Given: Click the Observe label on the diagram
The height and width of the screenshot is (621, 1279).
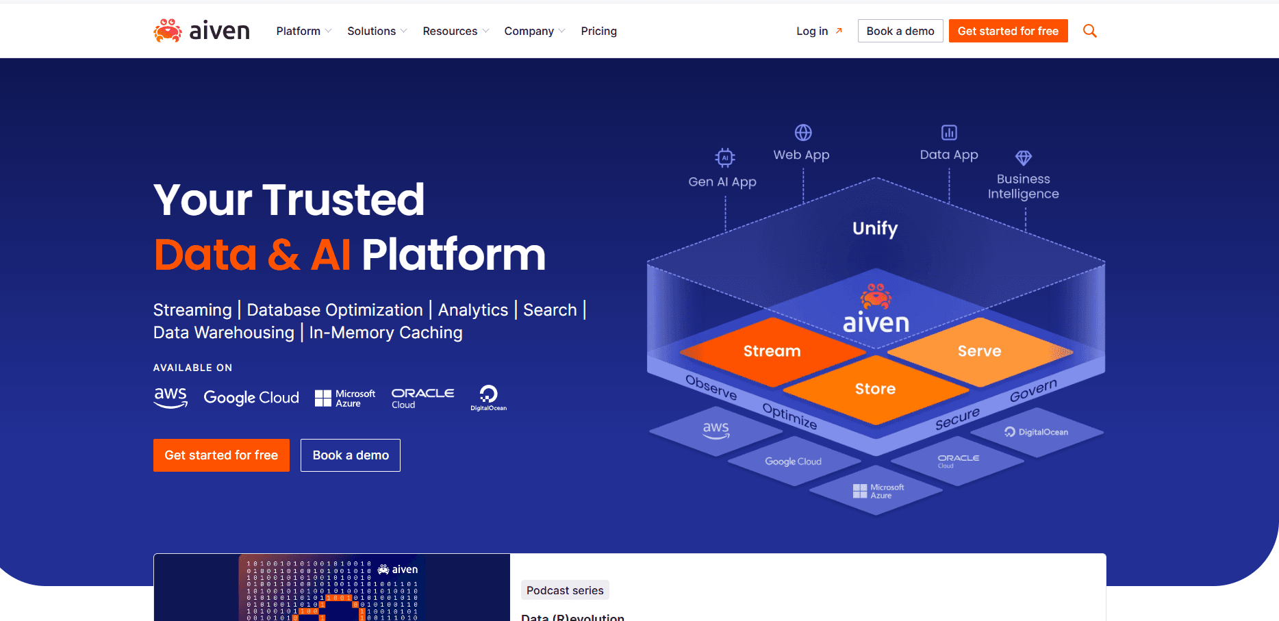Looking at the screenshot, I should pos(711,388).
